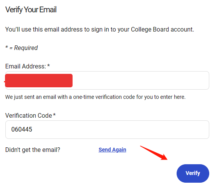This screenshot has width=220, height=195.
Task: Click the blank area right of redacted email
Action: [140, 80]
